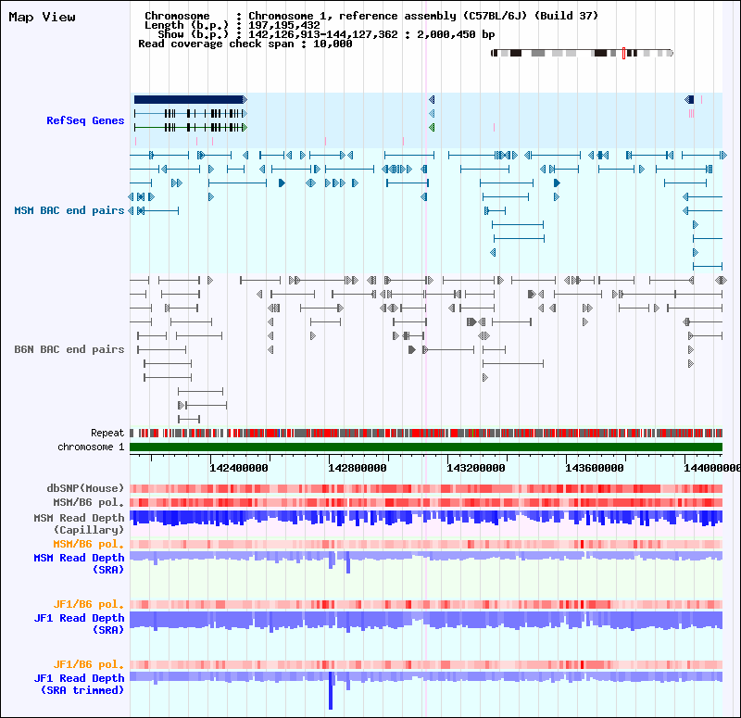The height and width of the screenshot is (718, 741).
Task: Click the filled blue MSM BAC arrow near 142650000
Action: click(282, 183)
